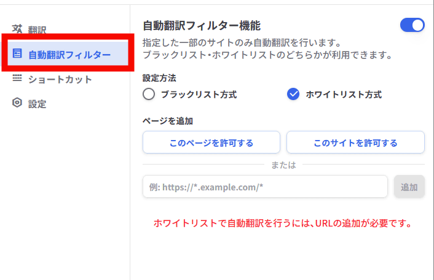Click the translate icon beside 翻訳

[17, 29]
